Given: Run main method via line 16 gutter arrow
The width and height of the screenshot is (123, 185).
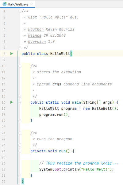Looking at the screenshot, I should point(11,102).
